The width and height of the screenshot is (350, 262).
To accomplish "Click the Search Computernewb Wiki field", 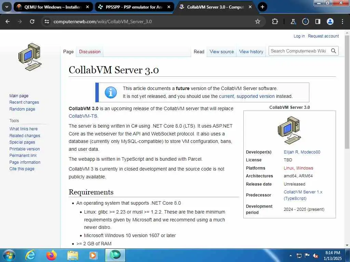I will 299,51.
